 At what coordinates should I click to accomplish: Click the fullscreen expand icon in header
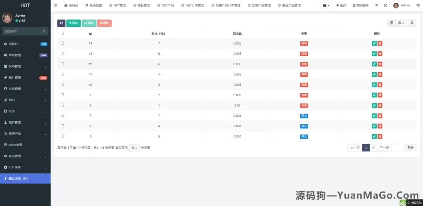tap(385, 5)
